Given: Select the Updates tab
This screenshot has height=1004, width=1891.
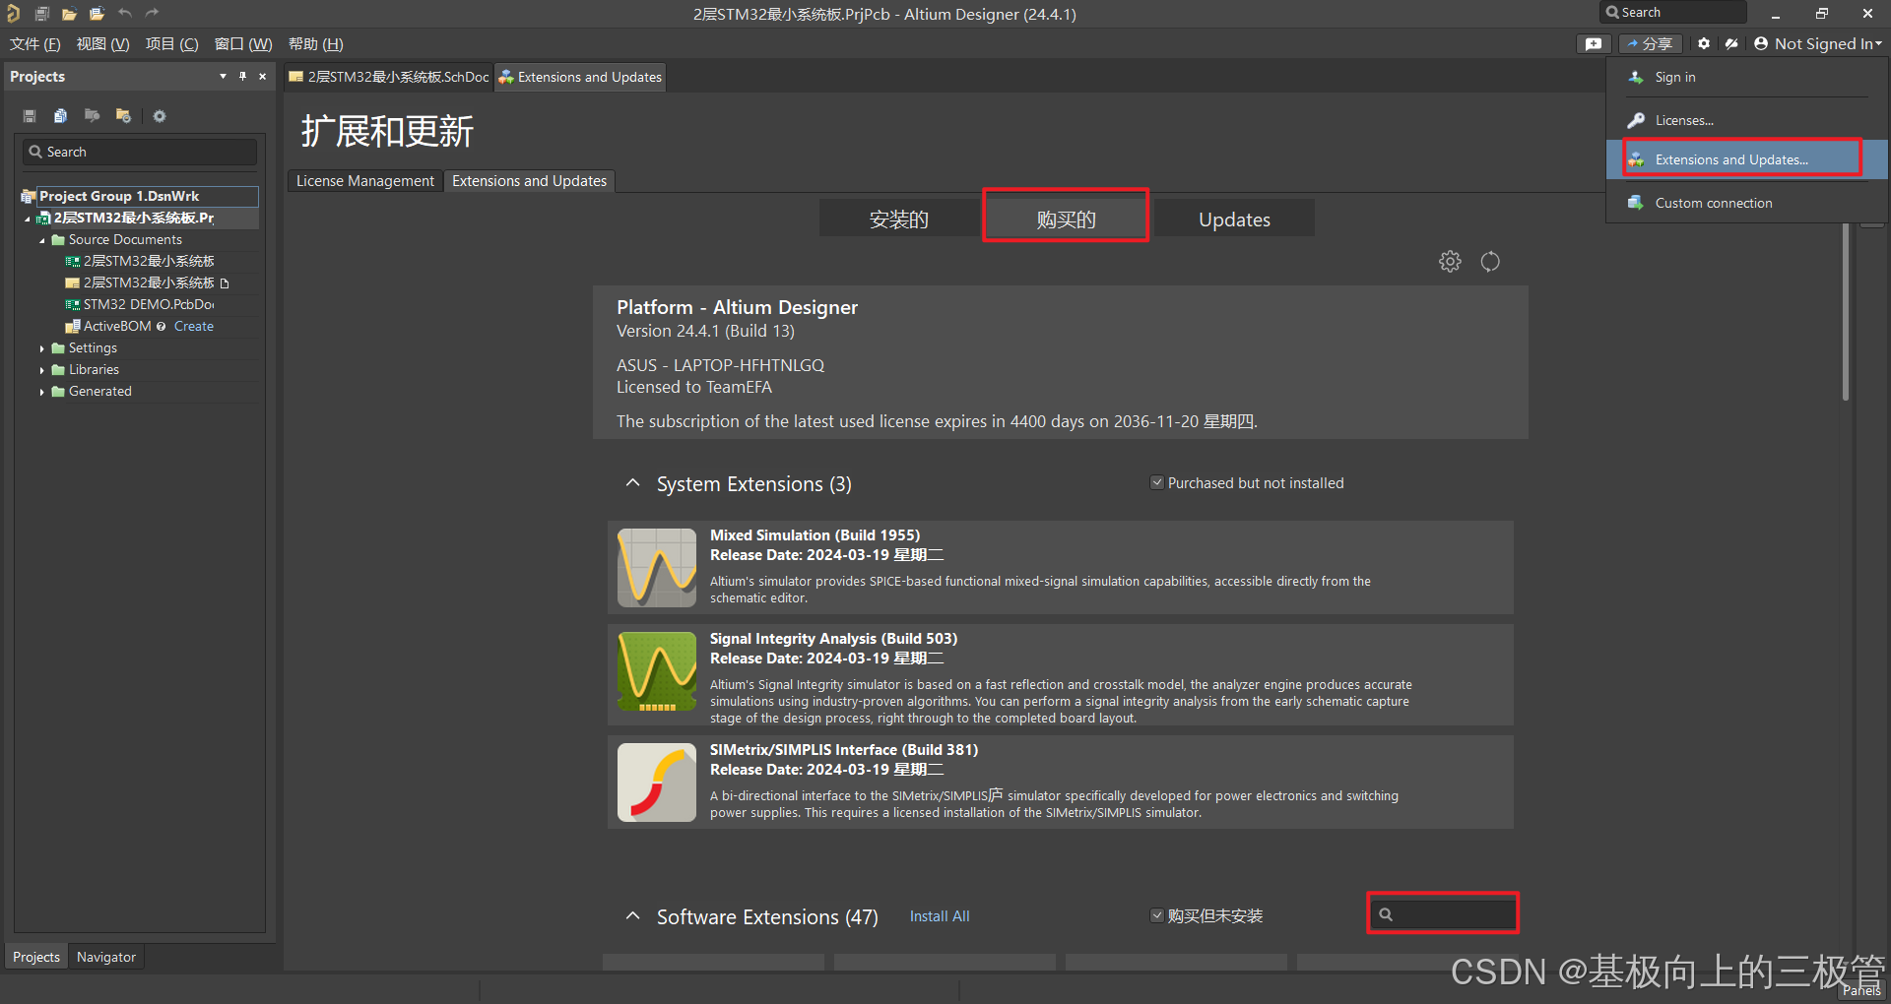Looking at the screenshot, I should pyautogui.click(x=1234, y=220).
